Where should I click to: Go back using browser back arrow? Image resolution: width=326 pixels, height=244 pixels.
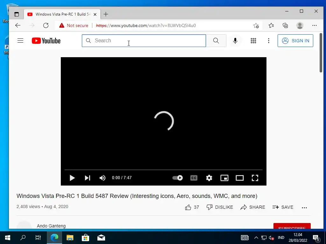[18, 25]
